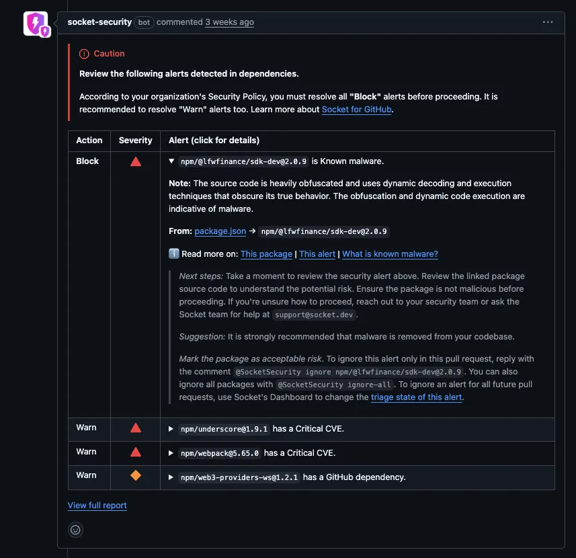Click the info icon before Read more on
Image resolution: width=576 pixels, height=558 pixels.
173,253
